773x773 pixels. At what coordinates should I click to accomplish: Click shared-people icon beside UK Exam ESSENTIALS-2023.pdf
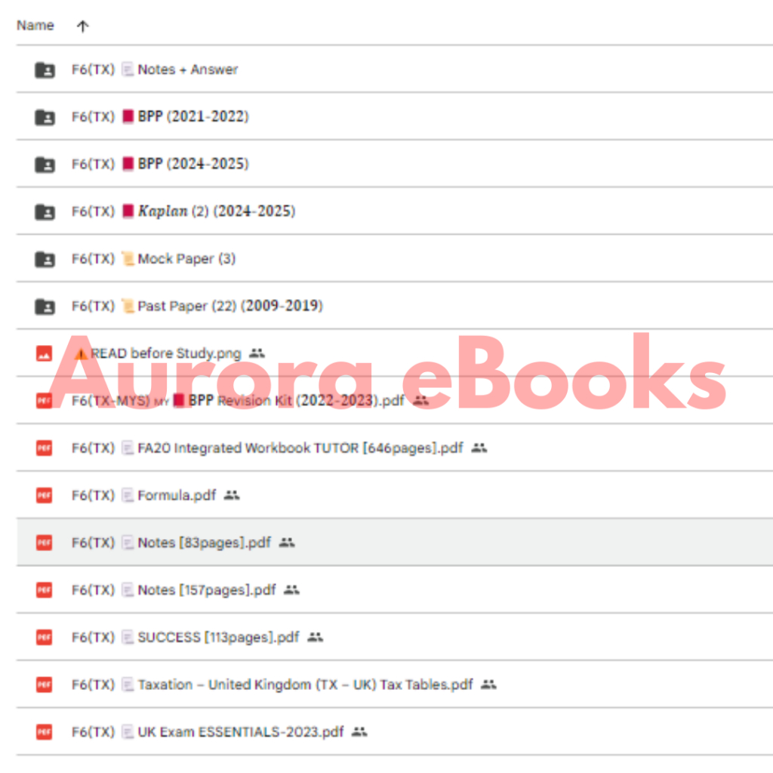point(359,731)
